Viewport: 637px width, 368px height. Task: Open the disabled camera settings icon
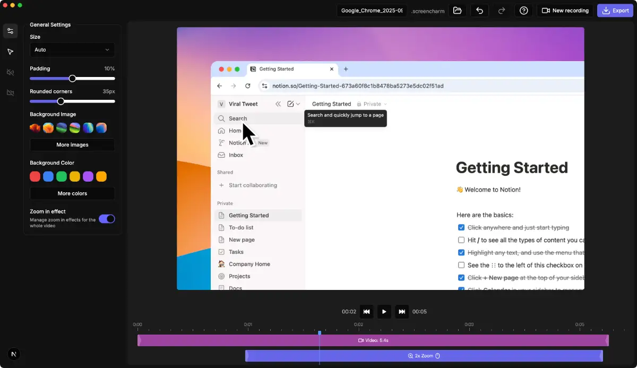pyautogui.click(x=10, y=93)
